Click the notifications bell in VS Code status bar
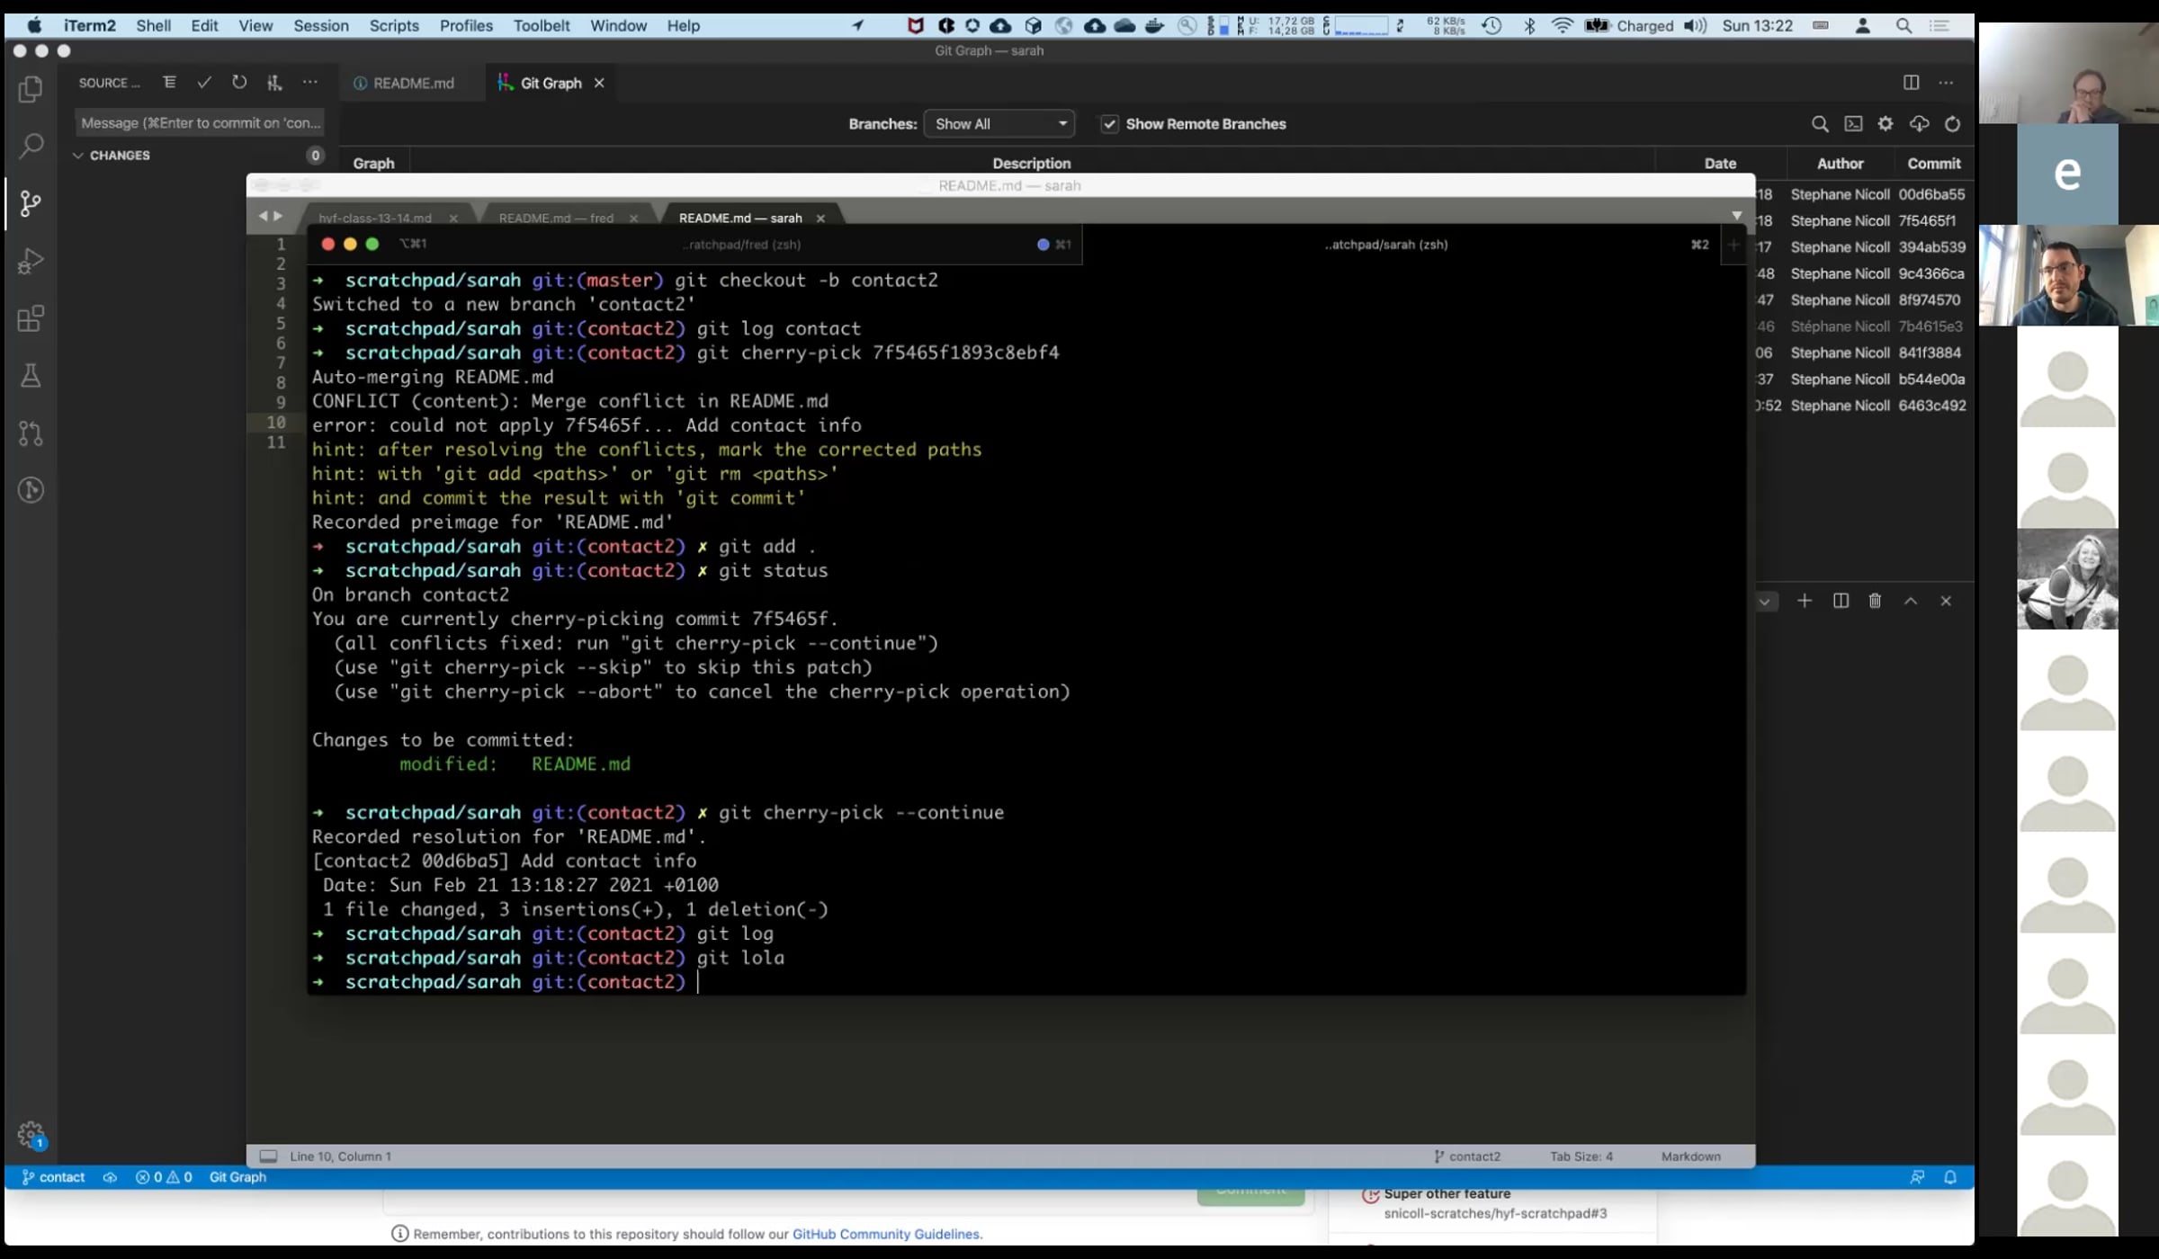2159x1259 pixels. [1950, 1177]
